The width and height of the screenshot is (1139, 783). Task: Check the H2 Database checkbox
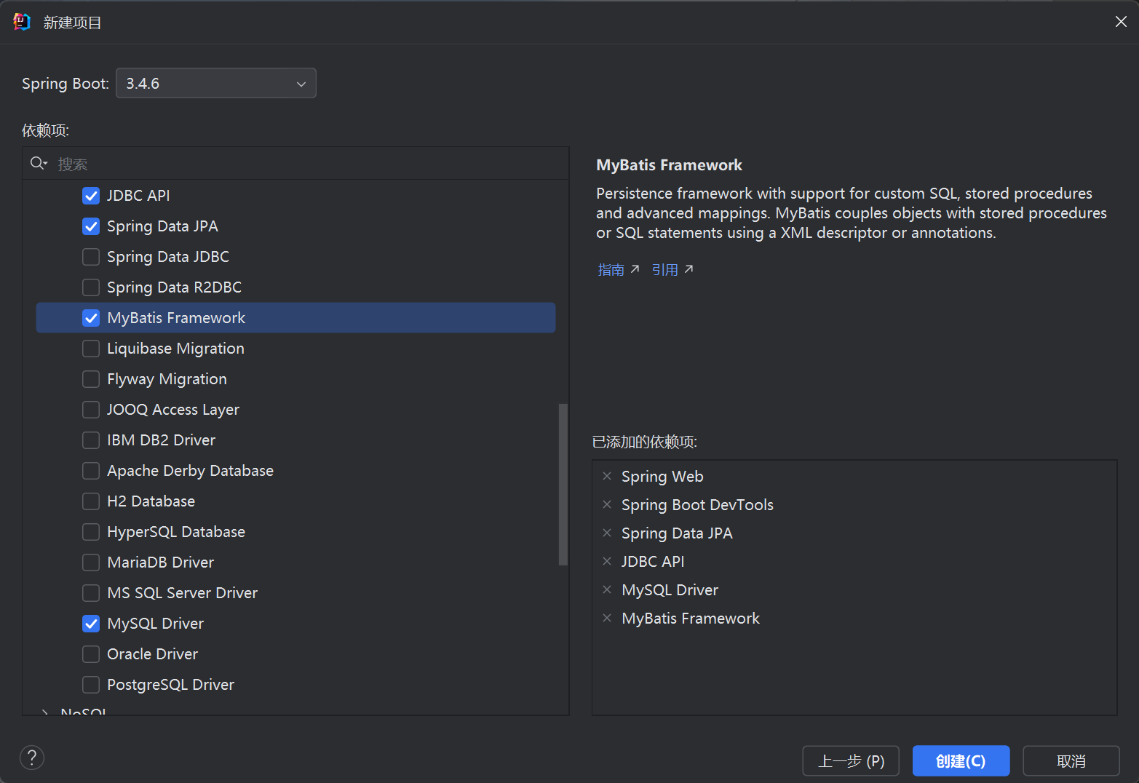tap(91, 501)
